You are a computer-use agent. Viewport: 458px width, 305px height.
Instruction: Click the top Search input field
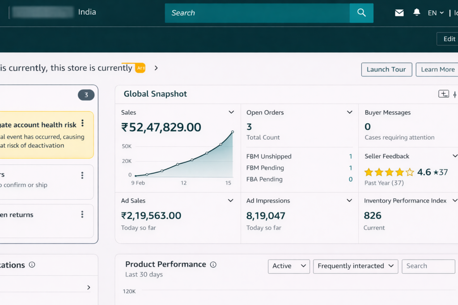[x=257, y=13]
